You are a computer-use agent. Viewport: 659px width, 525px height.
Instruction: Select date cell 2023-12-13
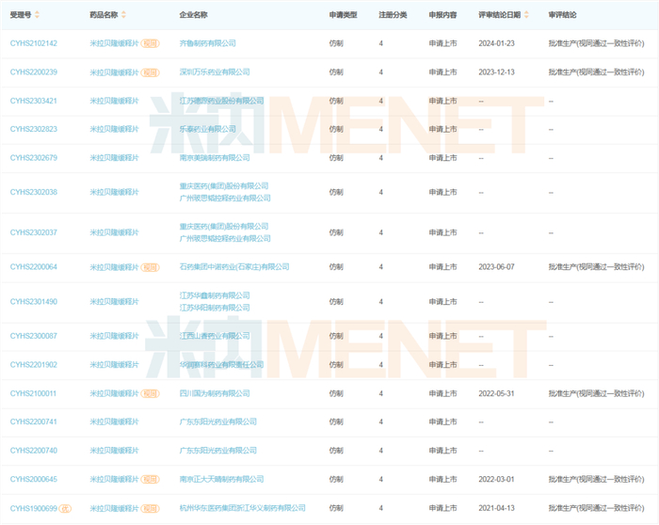(496, 72)
